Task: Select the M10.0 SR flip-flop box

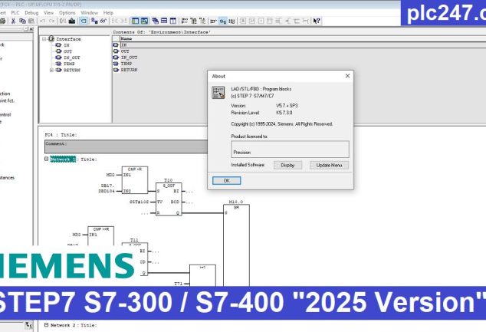Action: point(236,245)
